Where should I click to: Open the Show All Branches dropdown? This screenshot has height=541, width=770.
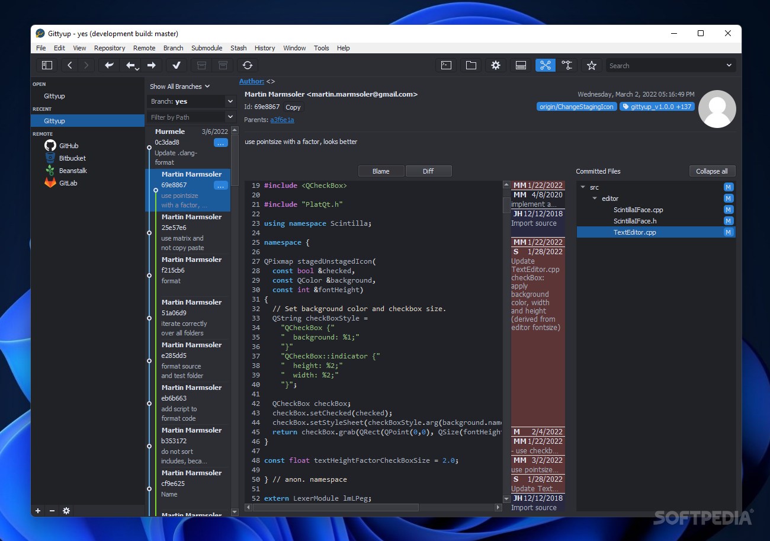[180, 87]
